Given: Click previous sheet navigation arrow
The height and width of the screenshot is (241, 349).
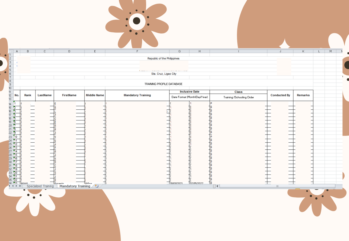Looking at the screenshot, I should (13, 186).
